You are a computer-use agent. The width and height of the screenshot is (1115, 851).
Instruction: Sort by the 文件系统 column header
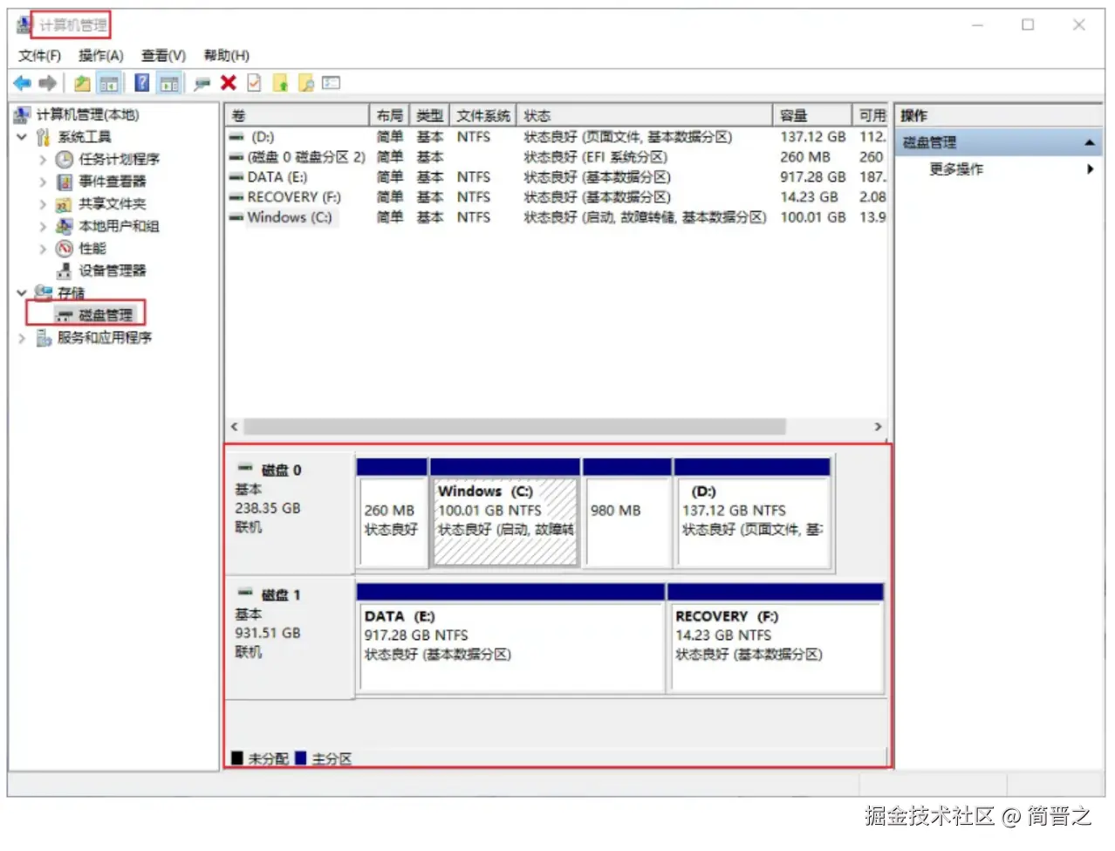(482, 115)
